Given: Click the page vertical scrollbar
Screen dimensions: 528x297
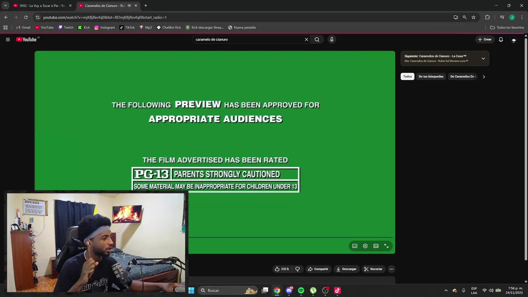Looking at the screenshot, I should point(526,148).
